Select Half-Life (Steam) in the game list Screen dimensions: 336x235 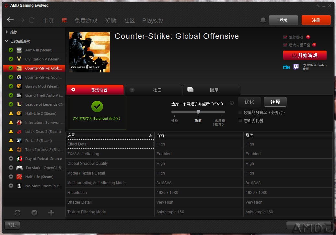pos(34,177)
